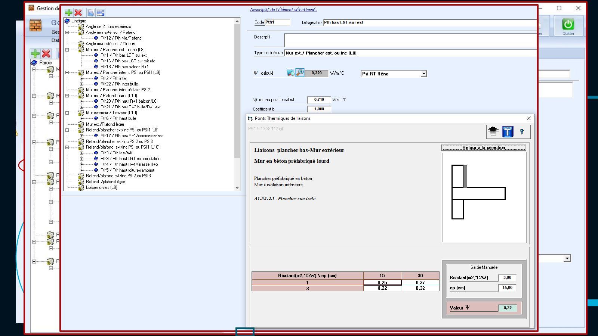Collapse Mur ext./ Plancher ext. ou Inc (L8) node
Screen dimensions: 598x336
[67, 50]
